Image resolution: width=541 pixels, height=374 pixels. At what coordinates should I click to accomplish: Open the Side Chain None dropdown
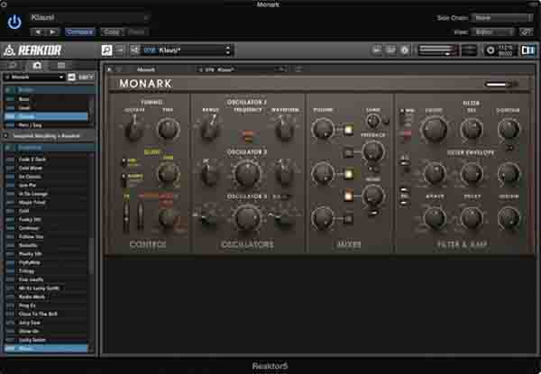[502, 18]
